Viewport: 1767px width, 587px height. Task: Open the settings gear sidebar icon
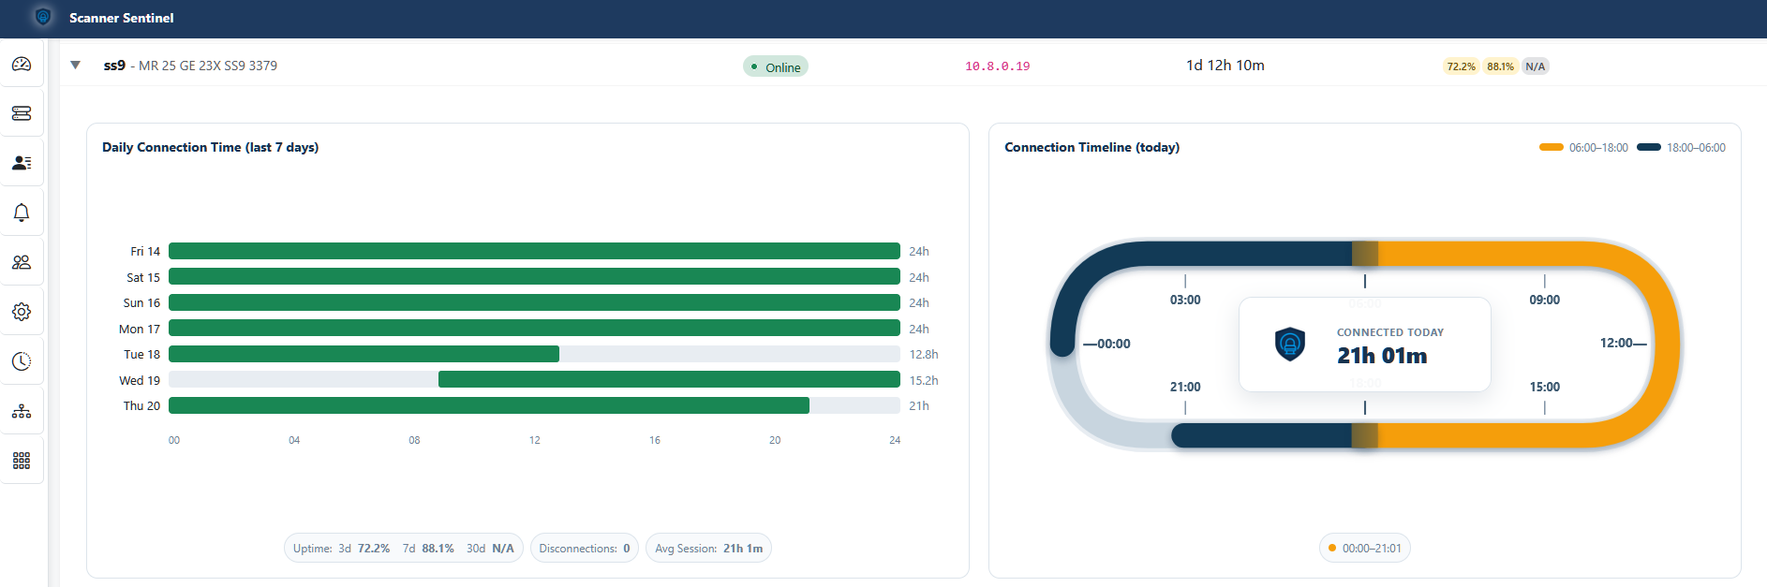point(22,312)
